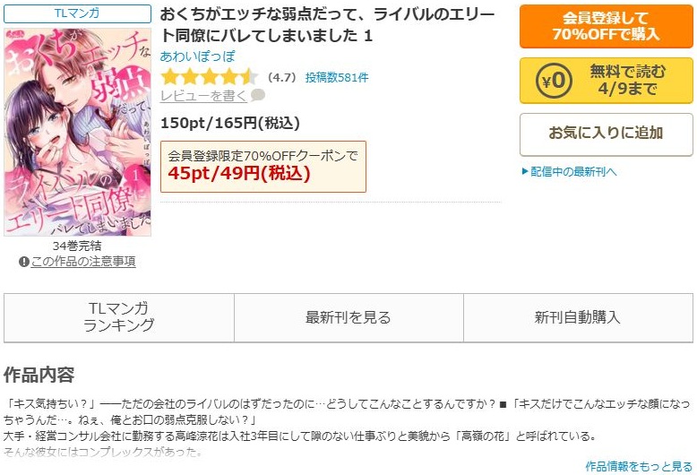Open 投稿数581件 reviews link
Image resolution: width=697 pixels, height=475 pixels.
click(x=337, y=77)
